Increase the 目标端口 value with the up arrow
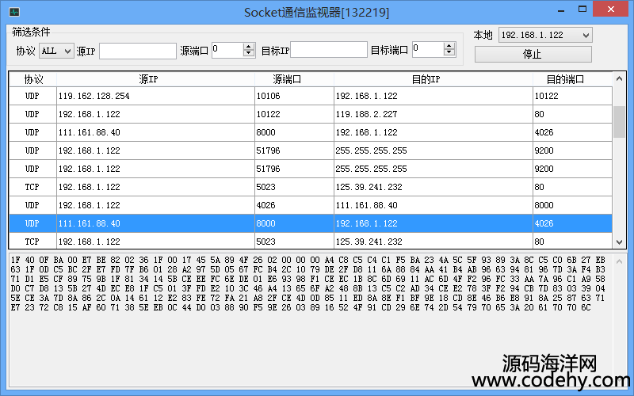This screenshot has height=396, width=634. pos(449,46)
